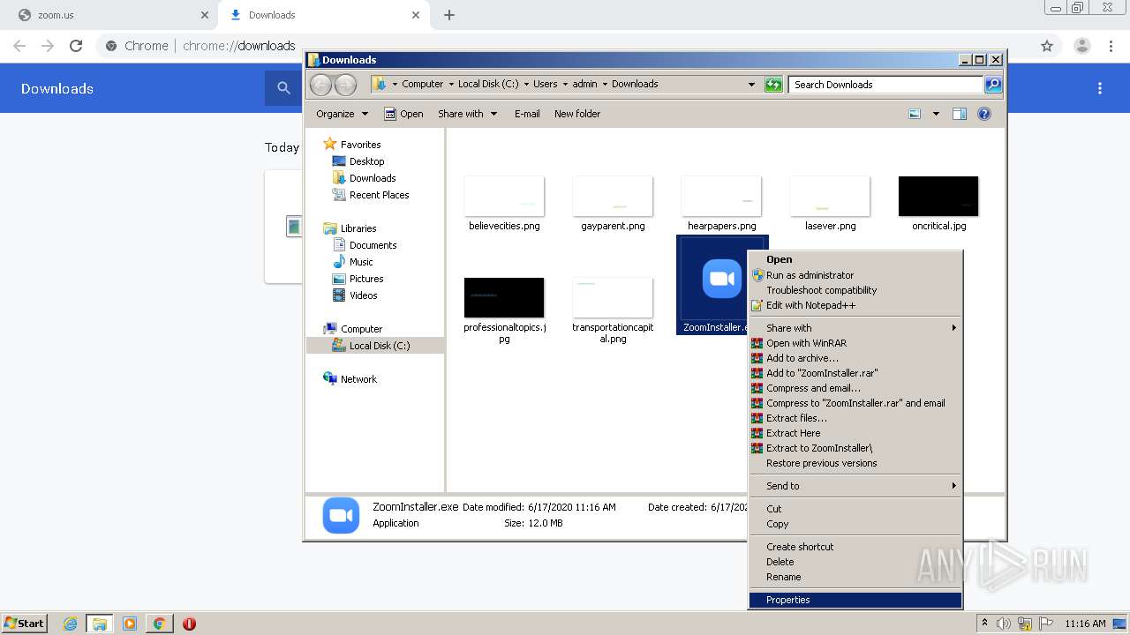The image size is (1130, 635).
Task: Click Open with WinRAR
Action: tap(855, 343)
